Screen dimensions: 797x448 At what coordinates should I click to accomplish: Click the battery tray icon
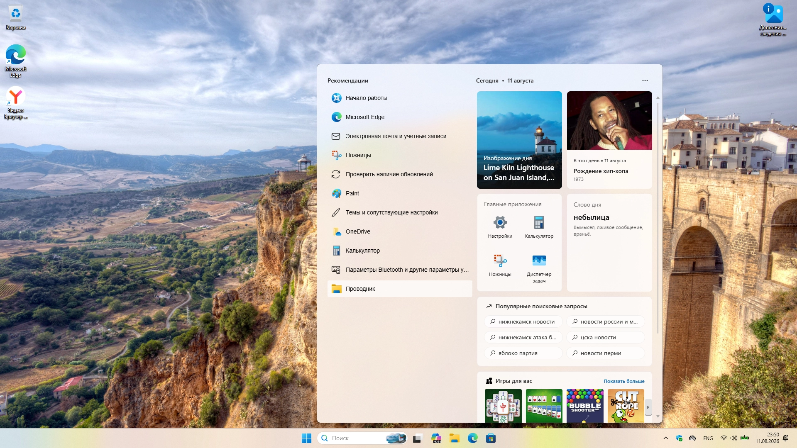coord(745,438)
